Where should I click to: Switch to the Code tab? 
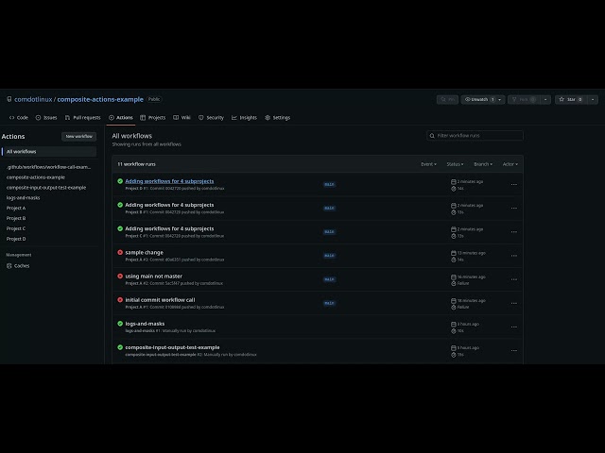(19, 117)
